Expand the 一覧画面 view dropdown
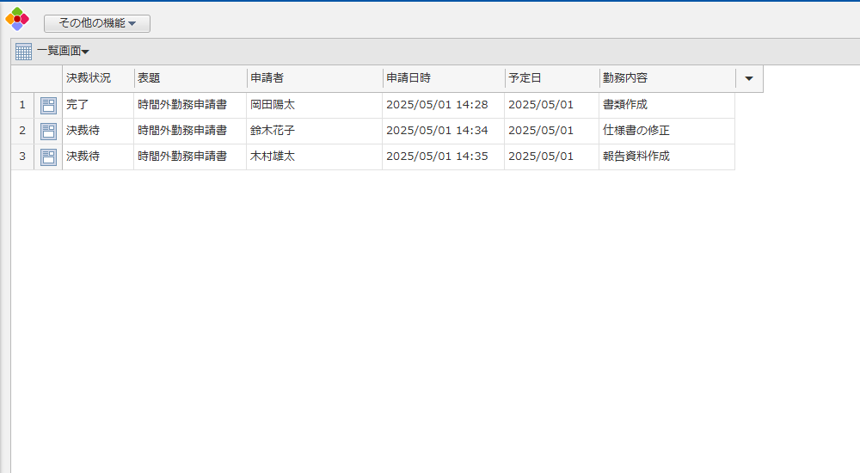The width and height of the screenshot is (860, 473). pyautogui.click(x=64, y=52)
